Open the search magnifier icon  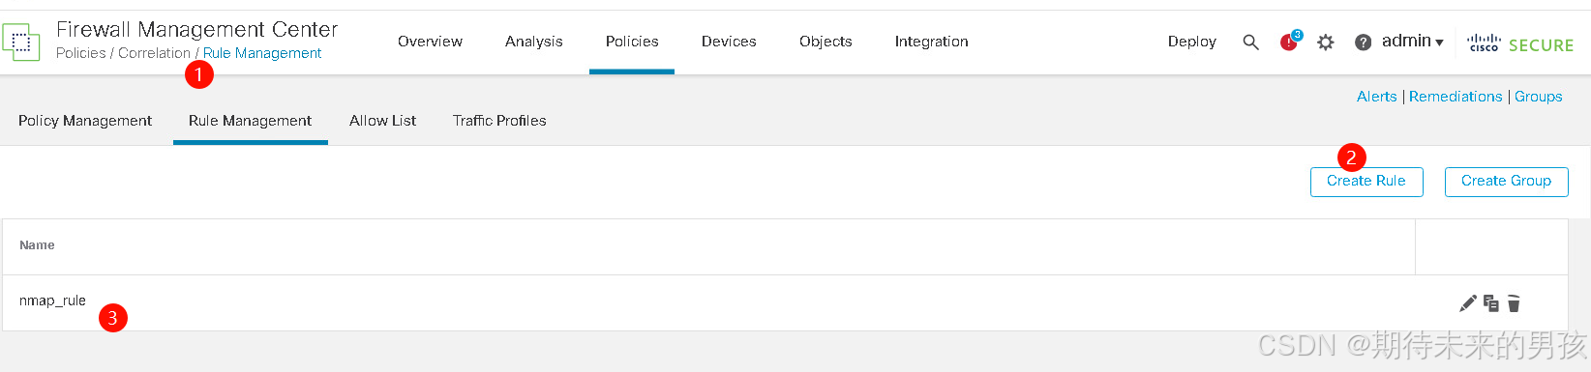(x=1250, y=43)
